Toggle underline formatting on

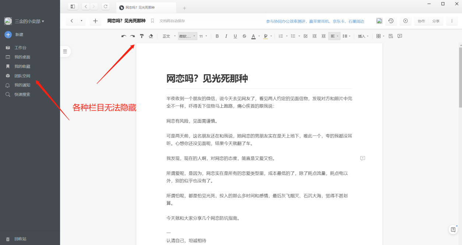(x=235, y=36)
